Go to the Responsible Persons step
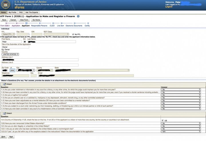 click(39, 26)
